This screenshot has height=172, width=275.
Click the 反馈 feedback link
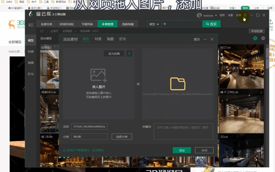pyautogui.click(x=238, y=15)
